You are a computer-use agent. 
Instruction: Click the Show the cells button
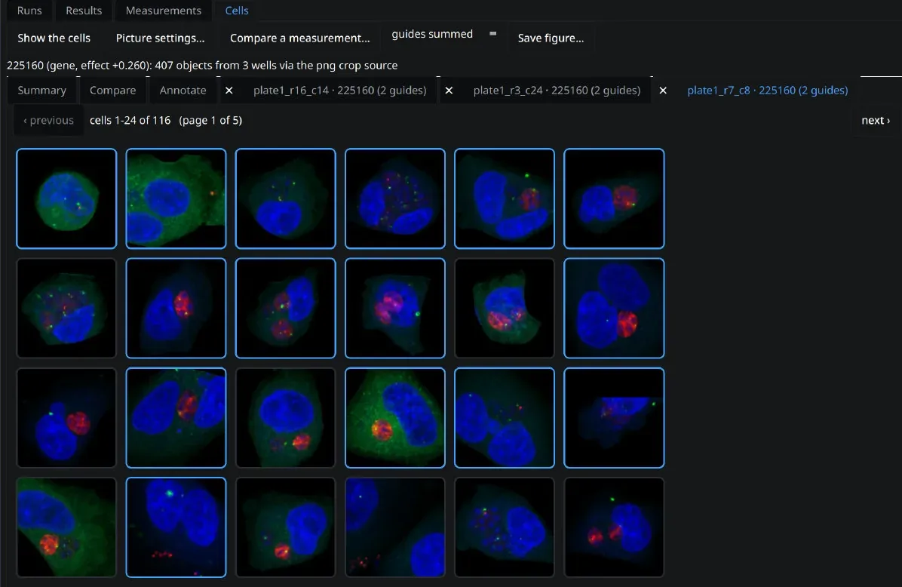tap(54, 38)
